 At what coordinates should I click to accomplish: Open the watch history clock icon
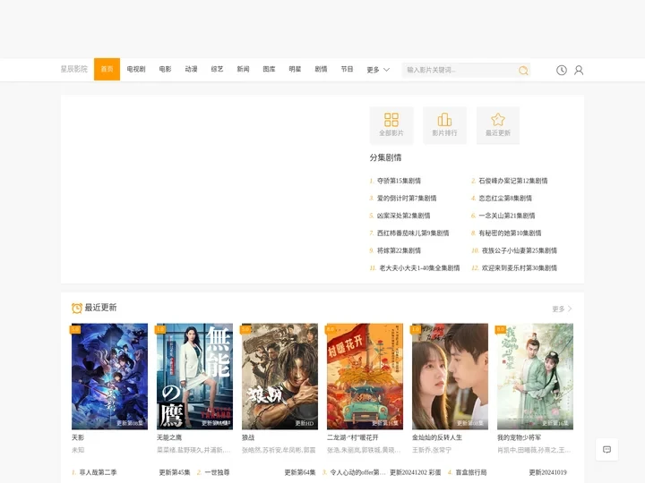pyautogui.click(x=562, y=71)
